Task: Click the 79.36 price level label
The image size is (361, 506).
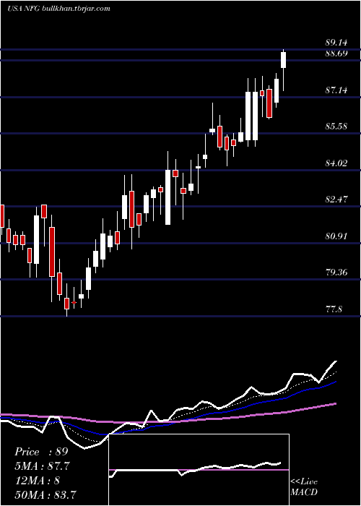Action: [336, 273]
